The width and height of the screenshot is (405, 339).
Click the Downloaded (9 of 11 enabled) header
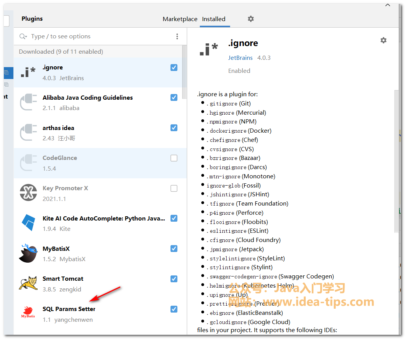[x=61, y=52]
